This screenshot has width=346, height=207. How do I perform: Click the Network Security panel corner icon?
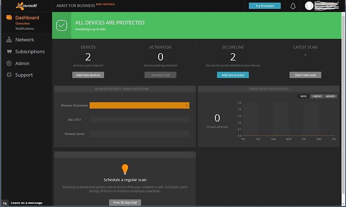pos(192,89)
